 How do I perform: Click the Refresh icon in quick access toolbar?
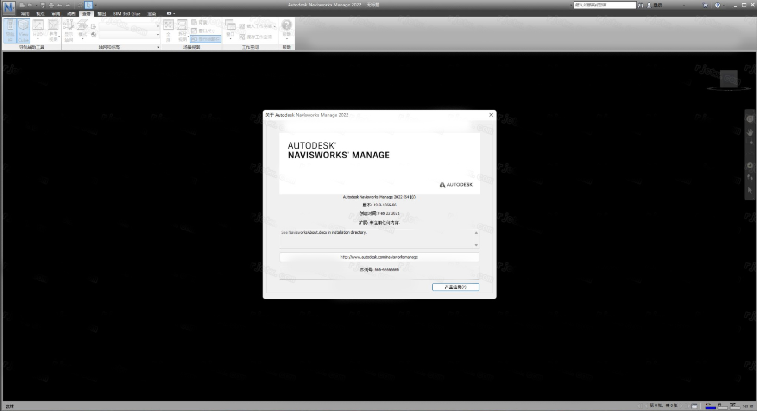(80, 5)
